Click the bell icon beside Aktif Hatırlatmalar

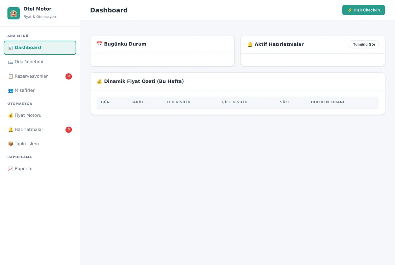[250, 44]
